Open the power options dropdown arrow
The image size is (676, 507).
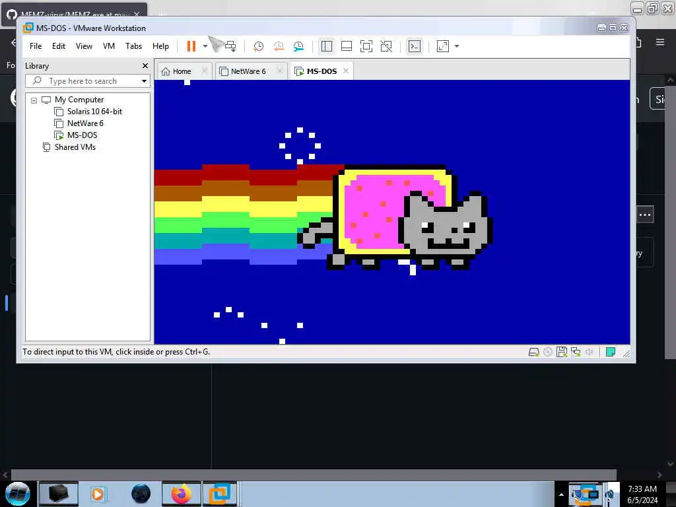[x=205, y=46]
